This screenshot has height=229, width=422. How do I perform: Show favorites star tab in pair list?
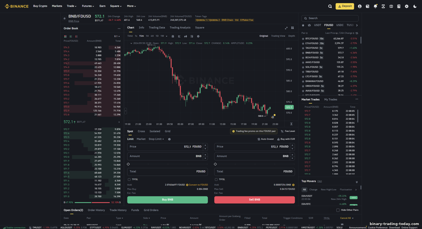(x=303, y=25)
